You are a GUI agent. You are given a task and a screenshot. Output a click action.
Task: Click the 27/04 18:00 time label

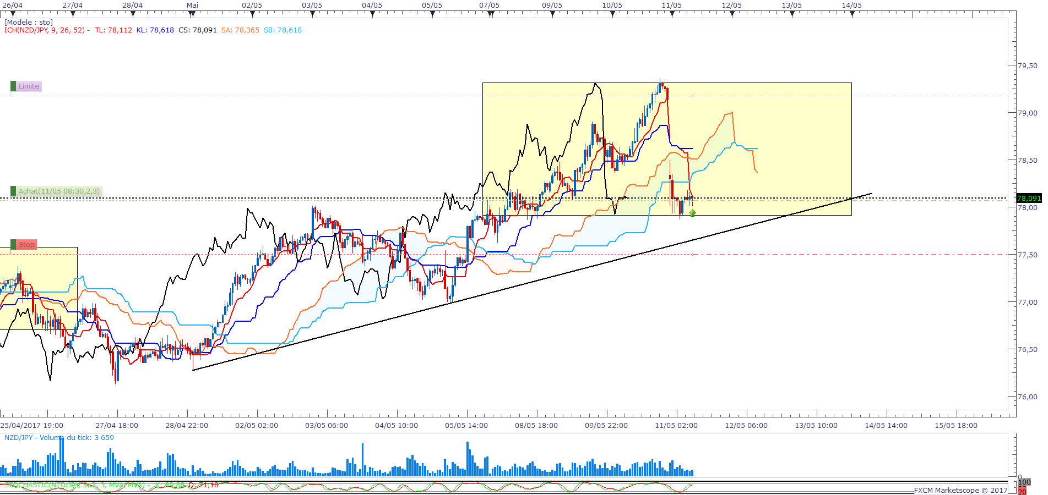[x=117, y=426]
